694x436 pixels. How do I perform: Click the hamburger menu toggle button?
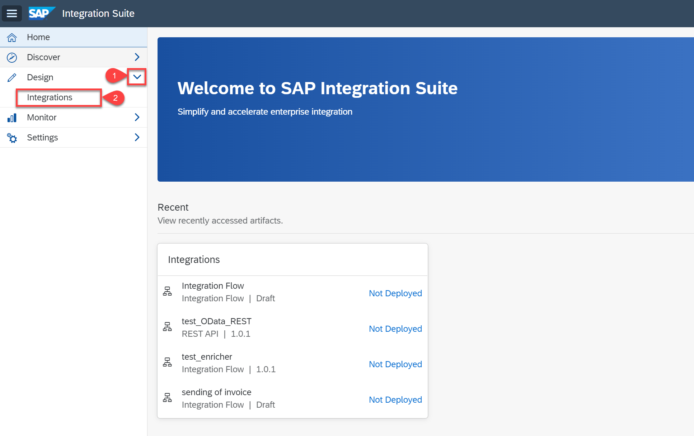12,13
